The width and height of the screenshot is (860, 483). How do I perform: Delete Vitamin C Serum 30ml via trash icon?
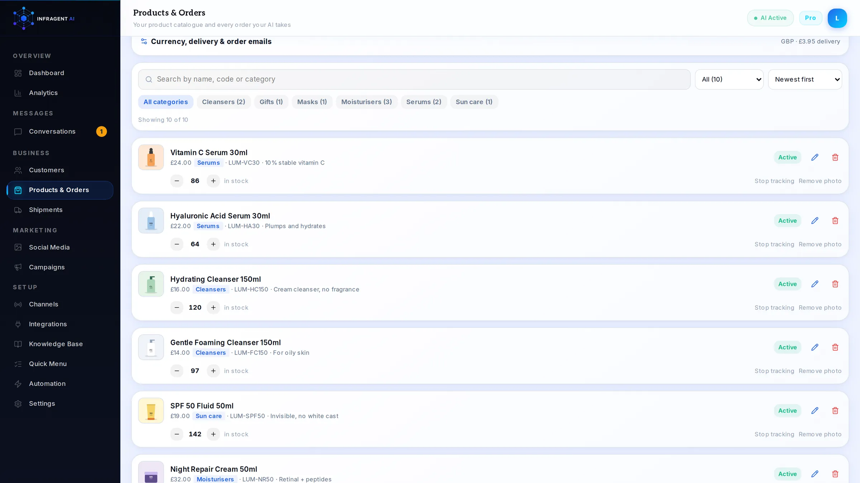point(835,157)
